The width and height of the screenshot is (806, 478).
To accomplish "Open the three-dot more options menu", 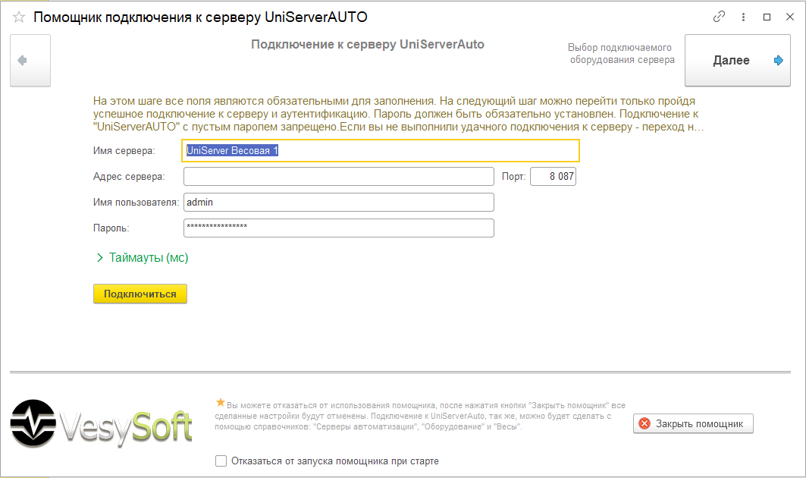I will pyautogui.click(x=743, y=17).
